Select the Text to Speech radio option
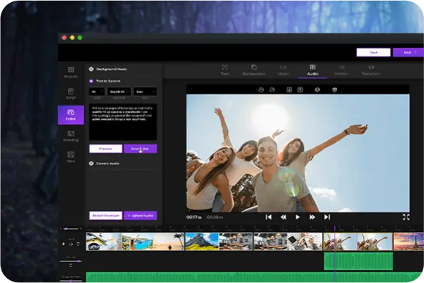Viewport: 424px width, 283px height. click(x=91, y=81)
